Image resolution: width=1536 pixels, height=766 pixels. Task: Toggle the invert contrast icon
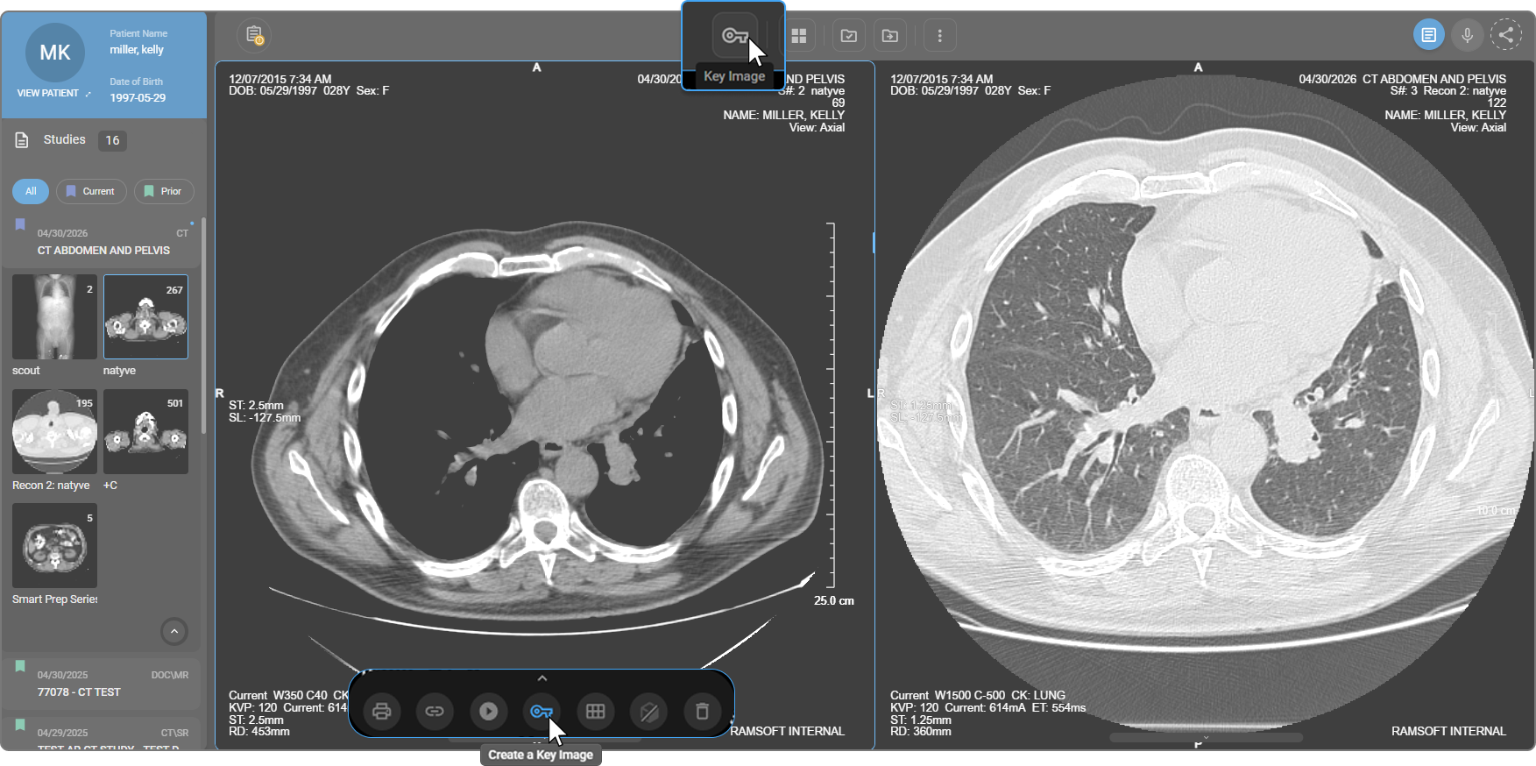point(649,711)
